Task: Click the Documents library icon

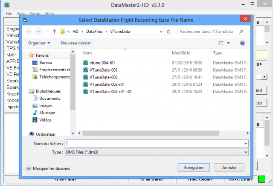Action: point(35,98)
